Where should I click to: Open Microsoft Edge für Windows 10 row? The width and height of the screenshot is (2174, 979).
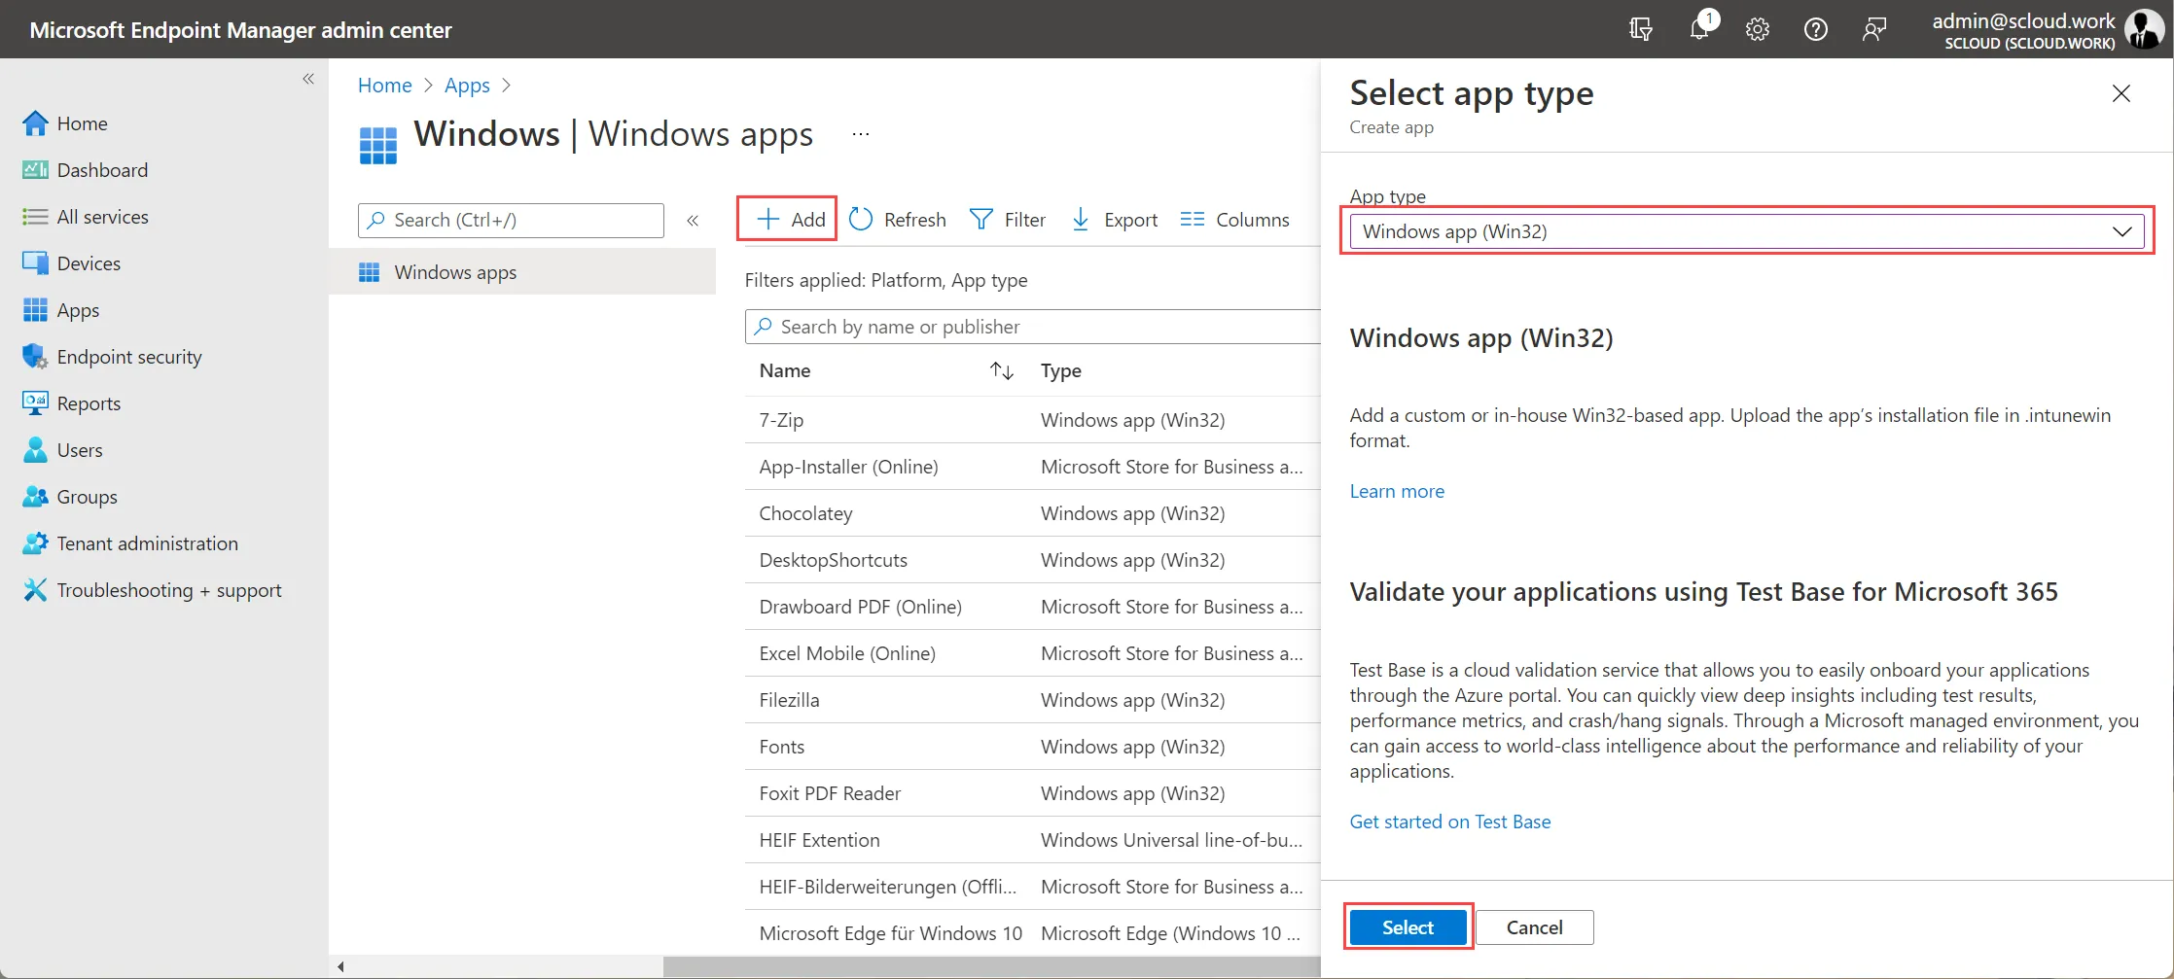click(1033, 933)
